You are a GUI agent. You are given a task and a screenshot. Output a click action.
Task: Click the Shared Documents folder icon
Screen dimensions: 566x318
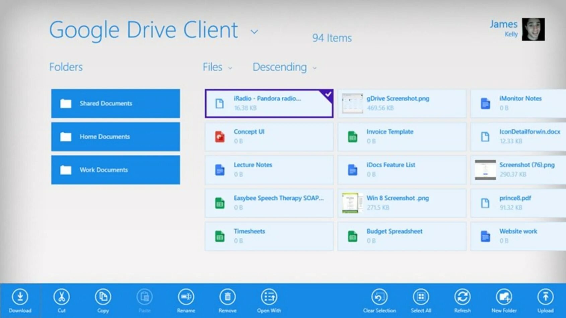point(66,103)
